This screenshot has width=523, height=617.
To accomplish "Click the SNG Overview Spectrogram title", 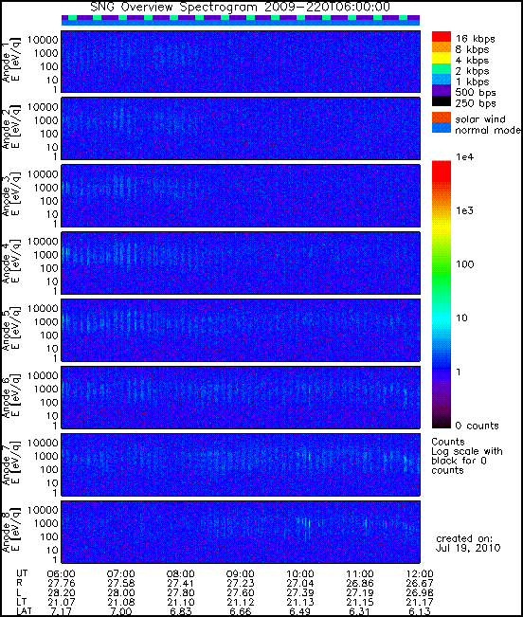I will pyautogui.click(x=241, y=7).
